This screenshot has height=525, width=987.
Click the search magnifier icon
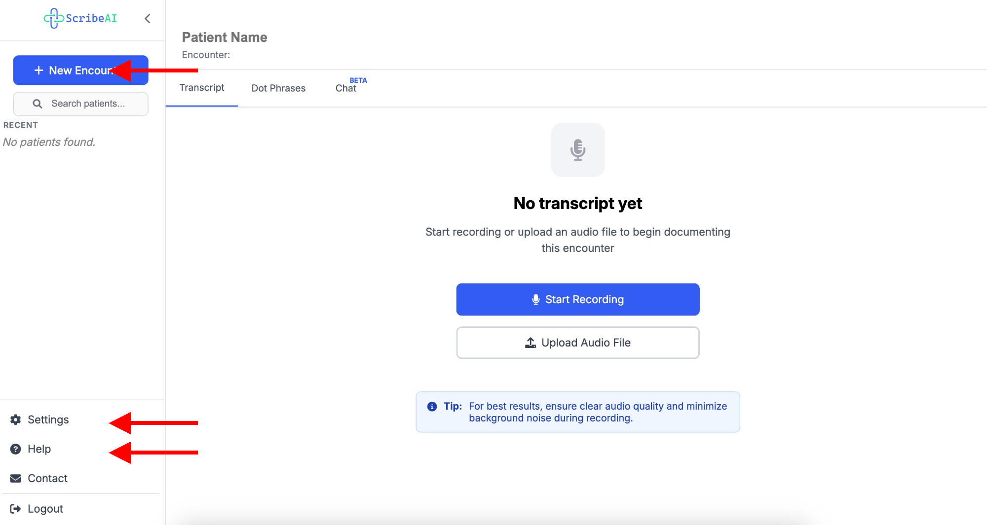point(38,104)
